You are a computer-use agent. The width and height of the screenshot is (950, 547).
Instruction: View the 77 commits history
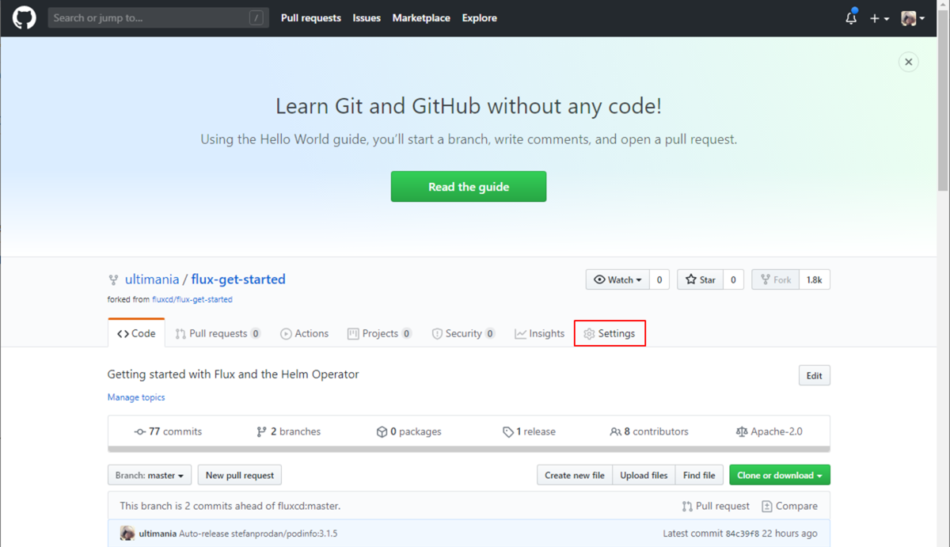[x=168, y=431]
